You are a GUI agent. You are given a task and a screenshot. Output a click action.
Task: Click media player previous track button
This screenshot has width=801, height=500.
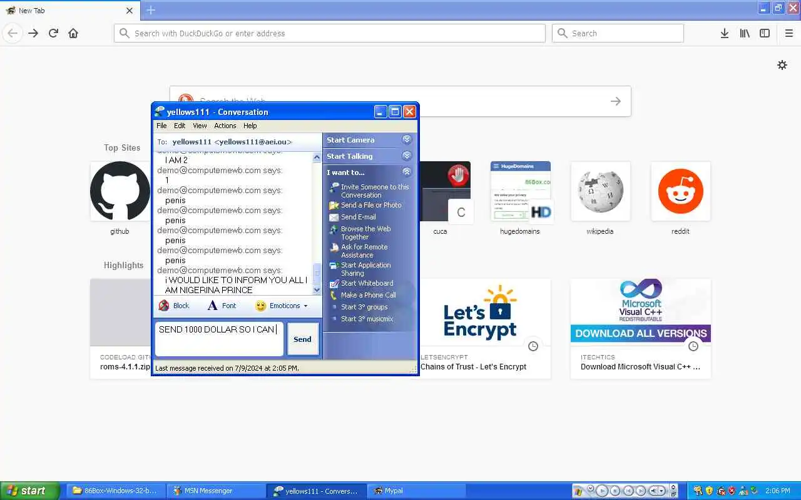click(629, 491)
